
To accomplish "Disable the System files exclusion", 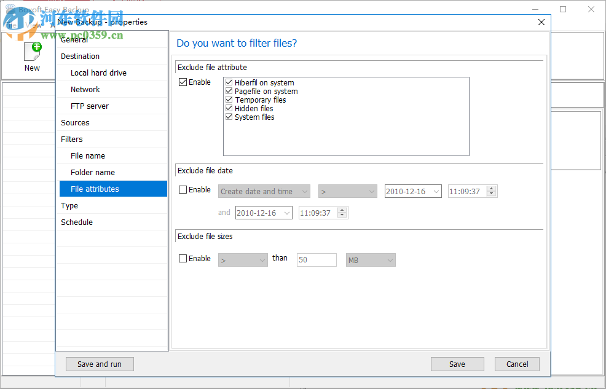I will (x=229, y=117).
